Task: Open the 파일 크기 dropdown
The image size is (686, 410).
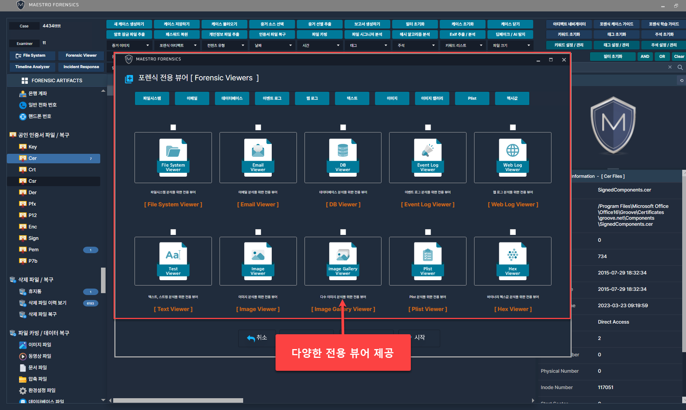Action: (511, 45)
